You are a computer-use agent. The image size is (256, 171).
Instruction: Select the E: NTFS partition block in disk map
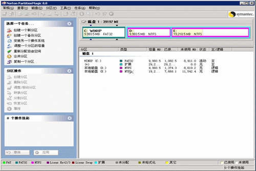(x=209, y=32)
